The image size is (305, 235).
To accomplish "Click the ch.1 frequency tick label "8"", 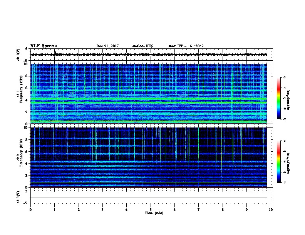I will click(x=27, y=76).
